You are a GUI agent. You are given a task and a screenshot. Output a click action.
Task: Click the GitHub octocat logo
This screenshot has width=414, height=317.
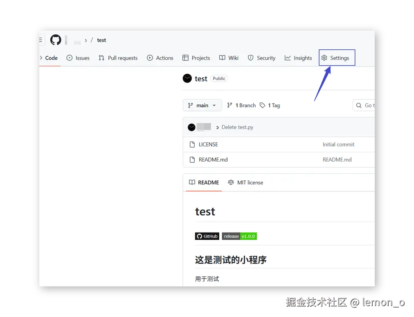coord(56,40)
